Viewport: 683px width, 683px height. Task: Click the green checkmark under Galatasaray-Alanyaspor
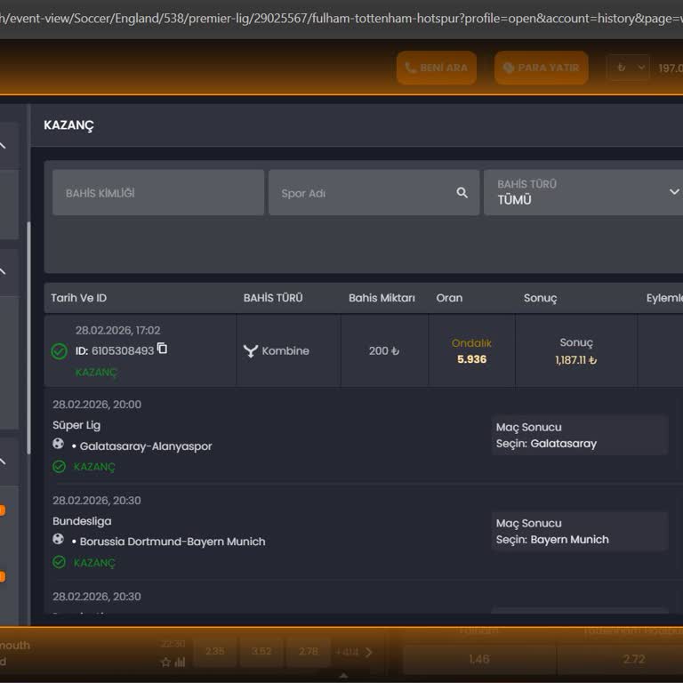tap(59, 467)
